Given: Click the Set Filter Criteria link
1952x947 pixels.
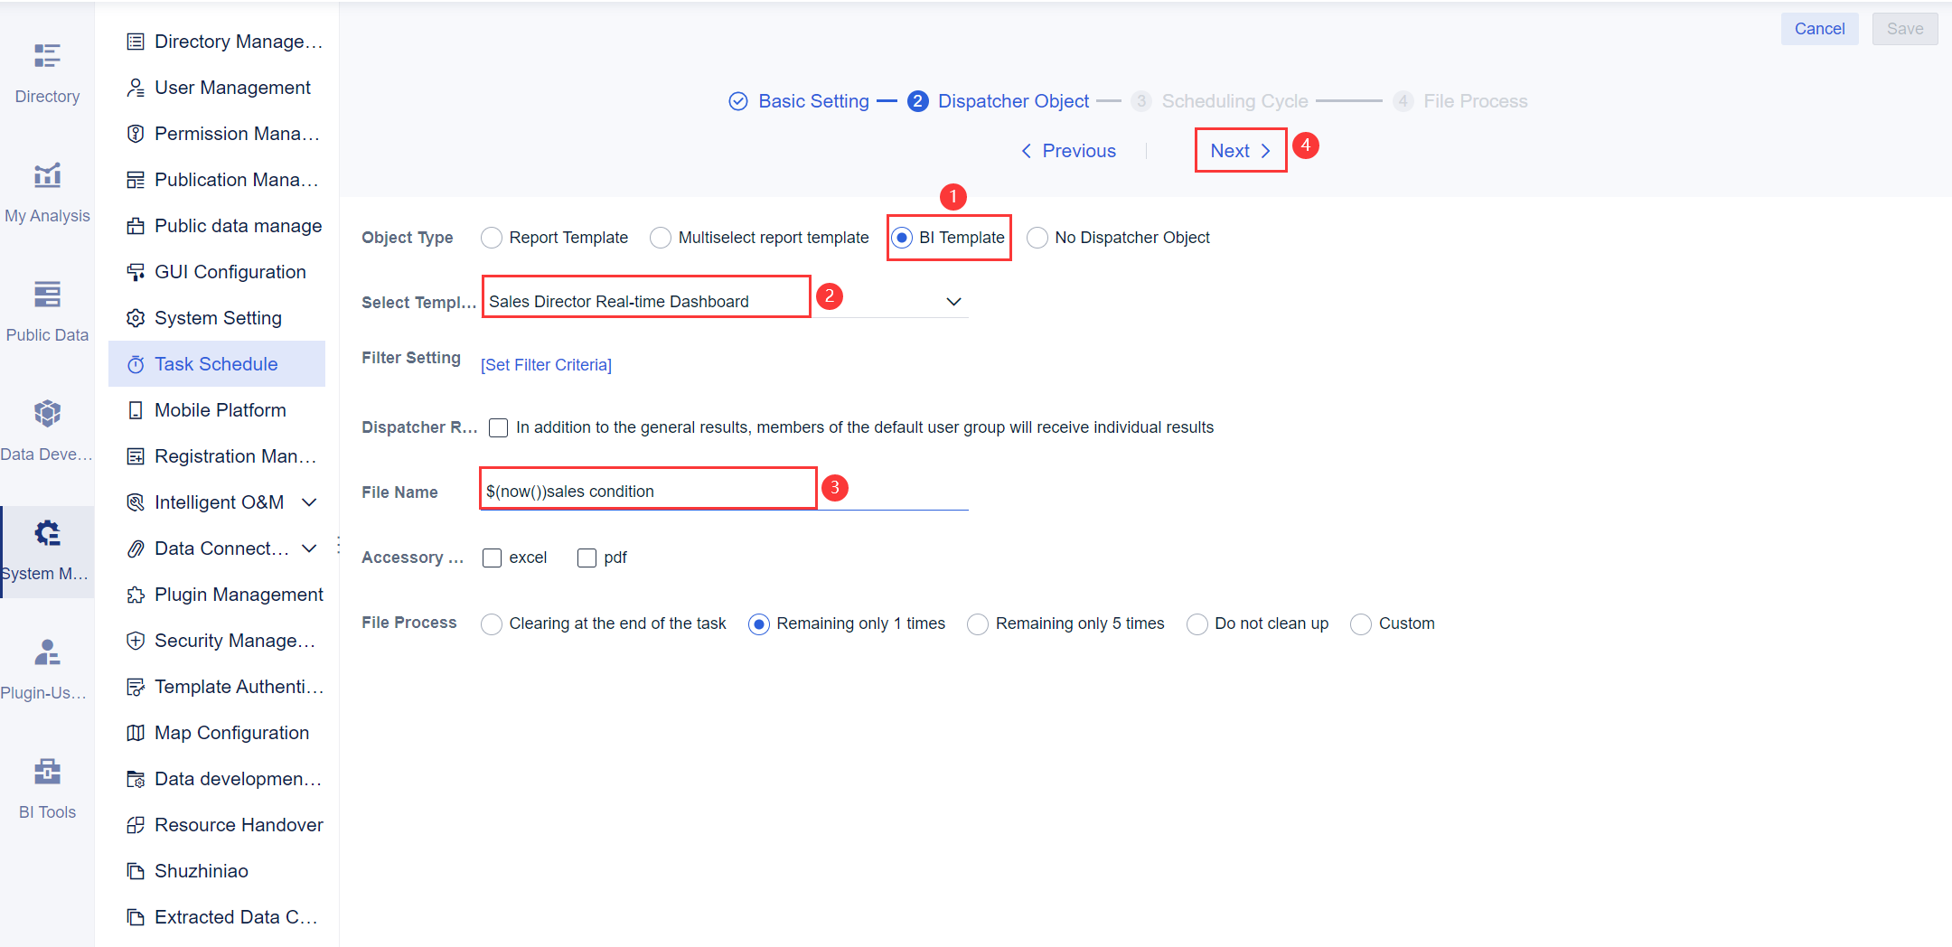Looking at the screenshot, I should pyautogui.click(x=546, y=364).
